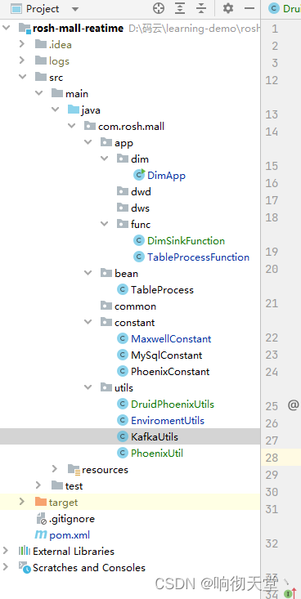Viewport: 301px width, 599px height.
Task: Collapse the src folder
Action: click(x=22, y=77)
